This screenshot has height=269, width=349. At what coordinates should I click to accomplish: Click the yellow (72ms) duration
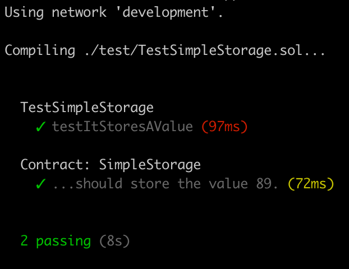tap(311, 184)
